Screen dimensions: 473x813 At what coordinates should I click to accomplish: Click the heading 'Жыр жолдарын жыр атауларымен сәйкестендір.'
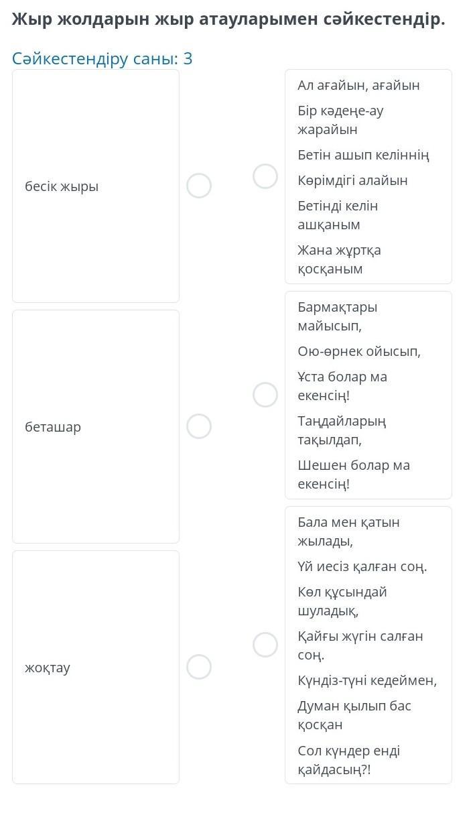[228, 19]
